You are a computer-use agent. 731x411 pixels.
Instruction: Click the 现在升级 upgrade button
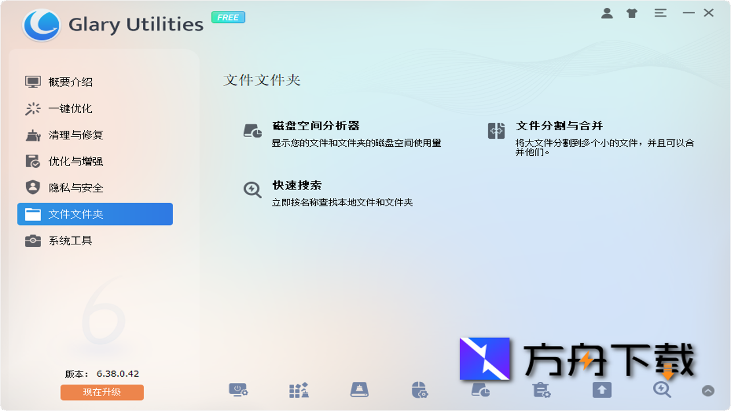coord(102,392)
